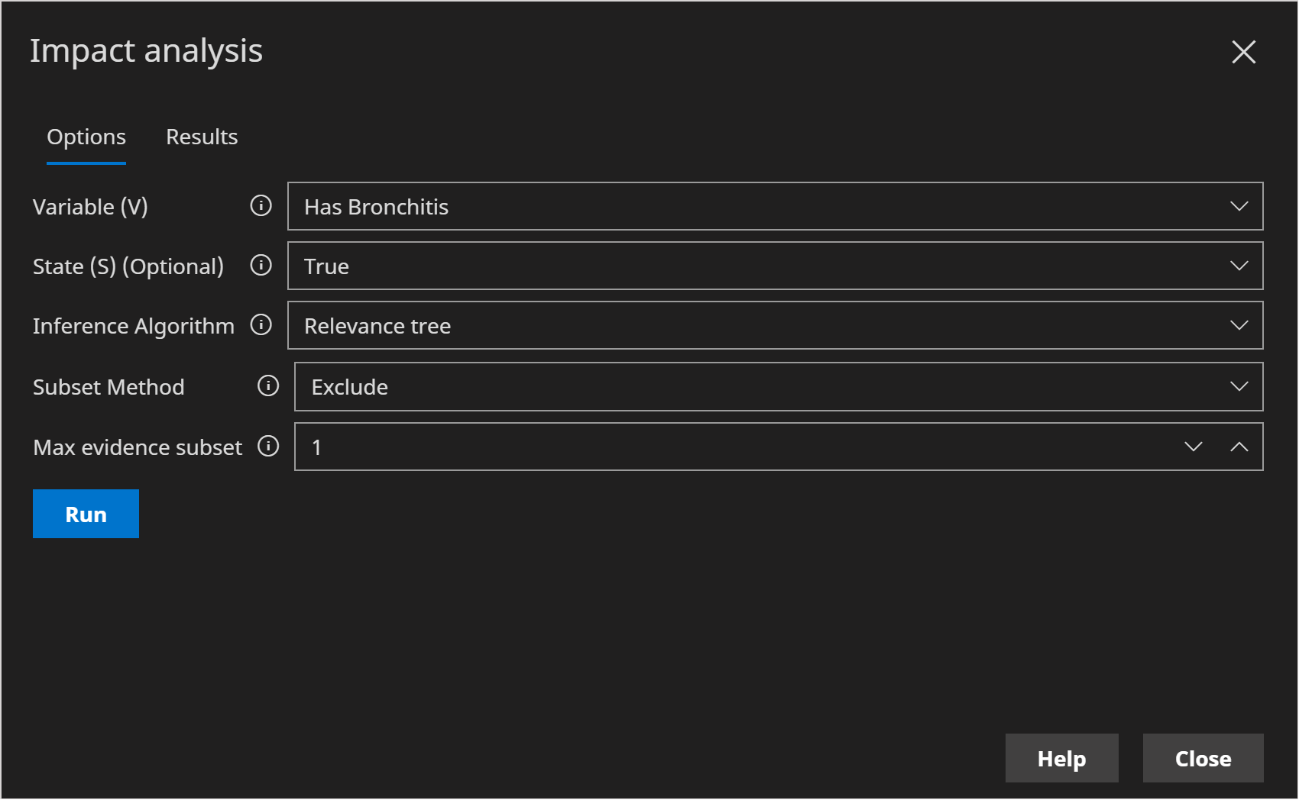
Task: Click the info icon beside State (S) (Optional)
Action: point(261,266)
